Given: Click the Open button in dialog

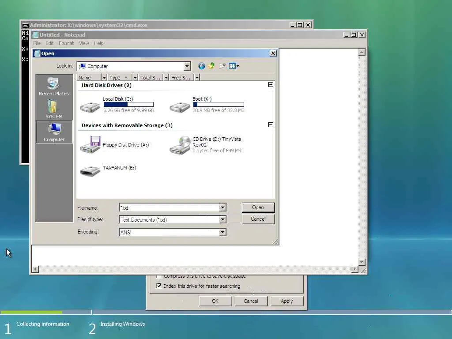Looking at the screenshot, I should point(258,207).
